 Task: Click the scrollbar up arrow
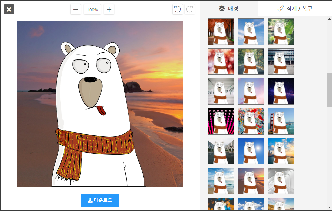coord(329,19)
